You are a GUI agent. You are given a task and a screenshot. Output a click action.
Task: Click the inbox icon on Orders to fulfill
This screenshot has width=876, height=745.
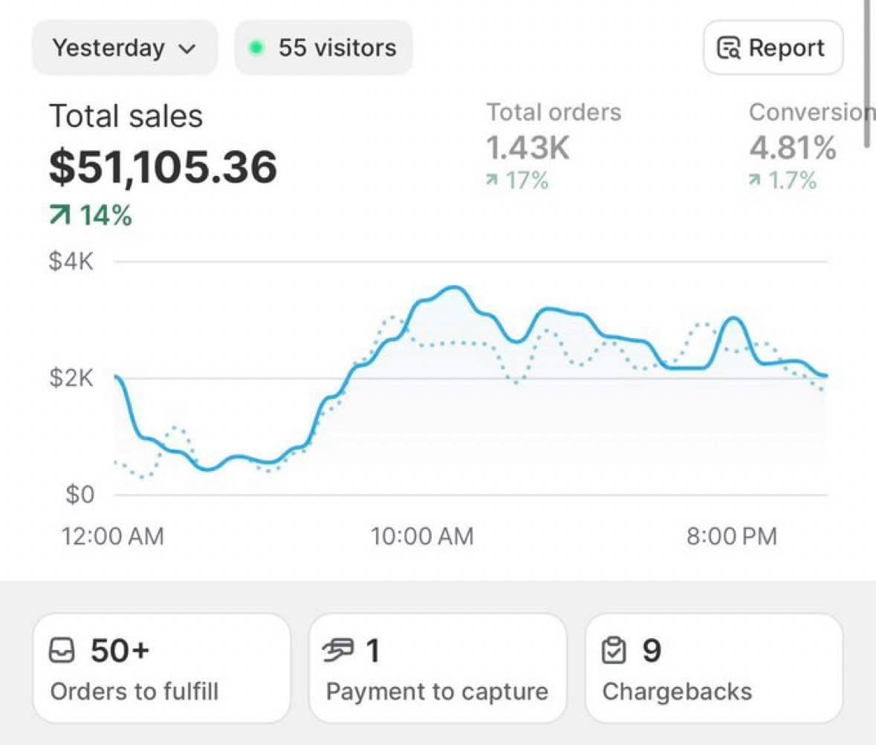click(62, 651)
